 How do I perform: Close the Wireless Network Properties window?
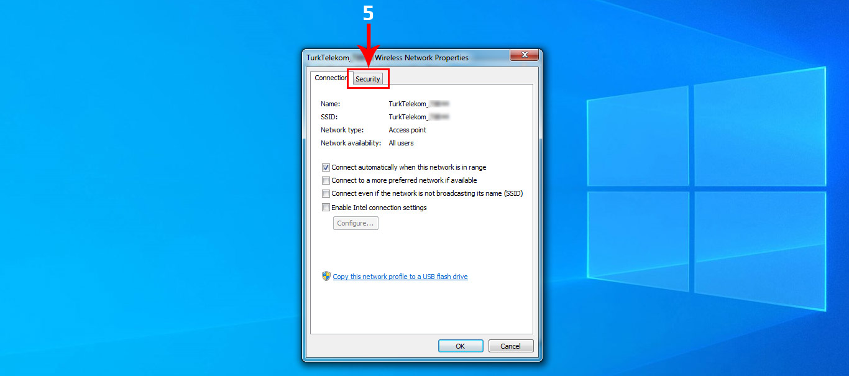point(524,55)
